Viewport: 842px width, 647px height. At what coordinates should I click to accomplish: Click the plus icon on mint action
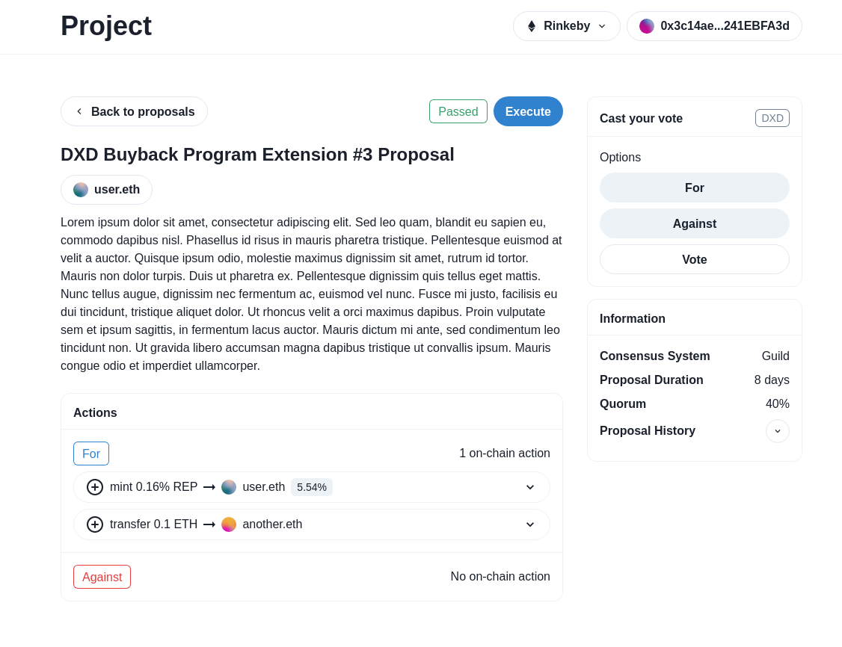95,487
